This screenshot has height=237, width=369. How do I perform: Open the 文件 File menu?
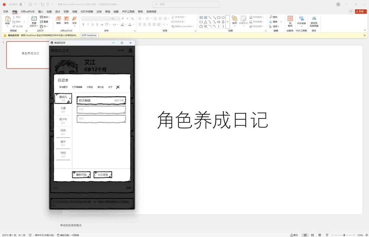pyautogui.click(x=6, y=12)
